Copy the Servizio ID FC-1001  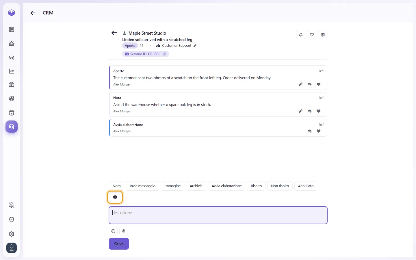tap(165, 54)
